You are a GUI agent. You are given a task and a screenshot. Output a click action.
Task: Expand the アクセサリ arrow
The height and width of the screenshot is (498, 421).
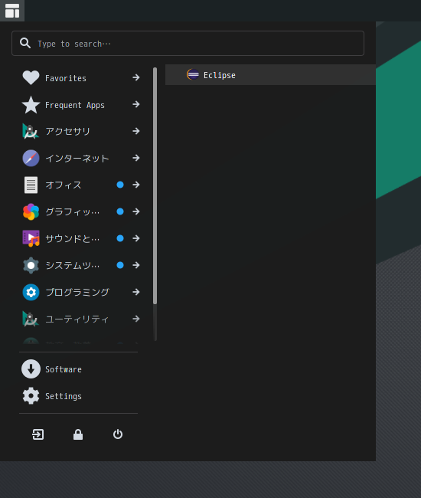(136, 131)
